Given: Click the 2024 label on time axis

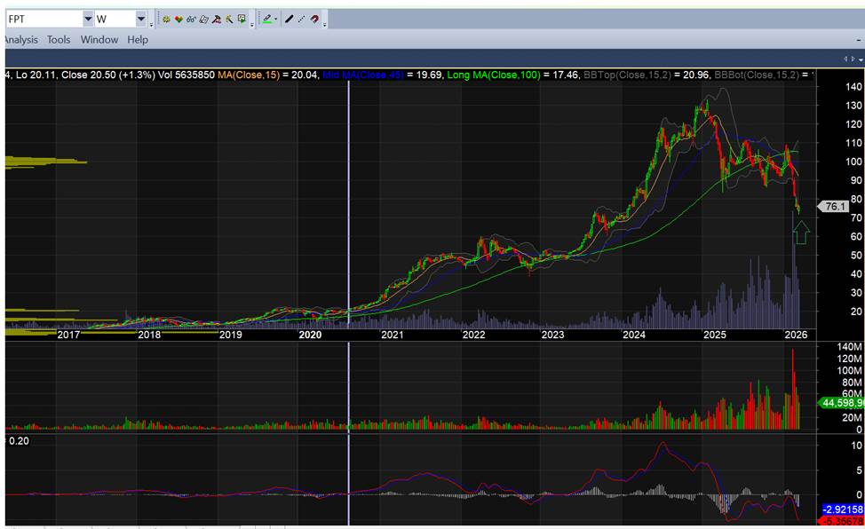Looking at the screenshot, I should pos(634,335).
